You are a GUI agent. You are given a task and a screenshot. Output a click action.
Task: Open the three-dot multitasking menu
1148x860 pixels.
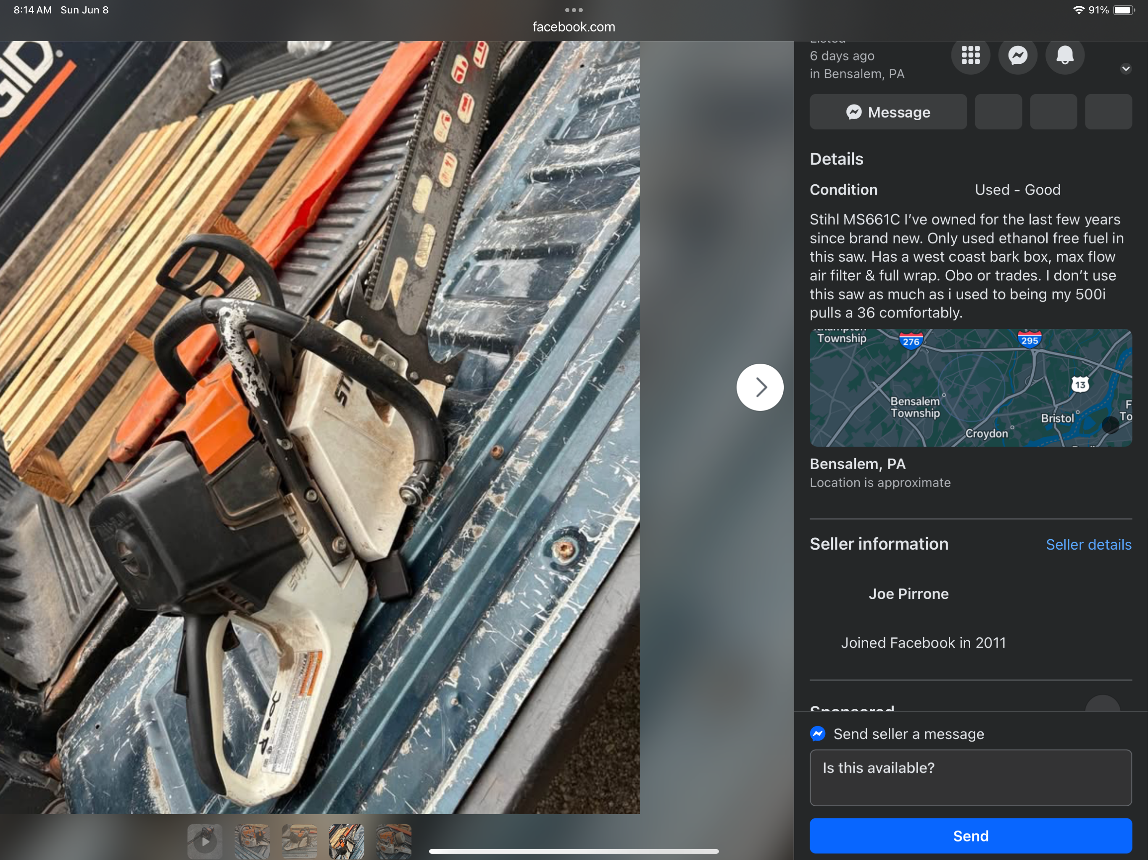(574, 10)
